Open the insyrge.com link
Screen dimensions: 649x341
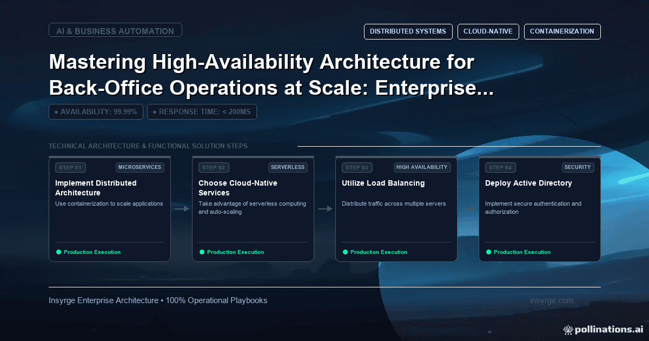click(552, 300)
